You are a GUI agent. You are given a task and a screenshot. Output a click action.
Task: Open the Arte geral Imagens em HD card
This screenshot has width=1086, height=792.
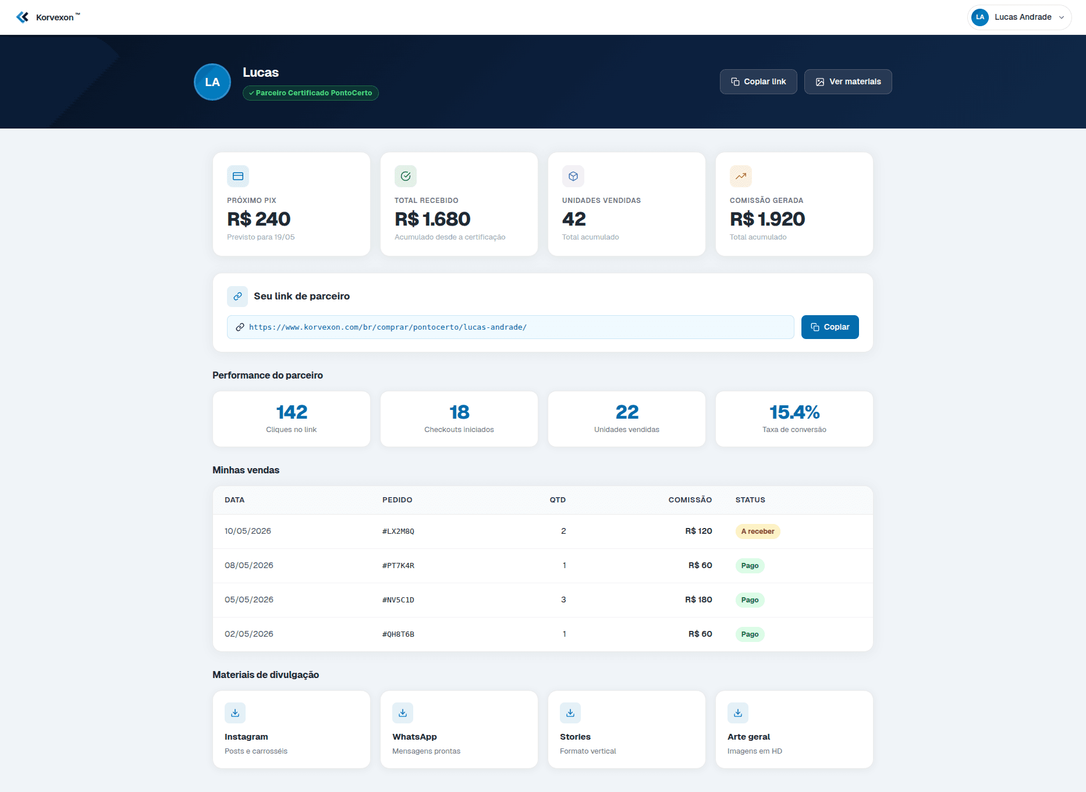794,729
